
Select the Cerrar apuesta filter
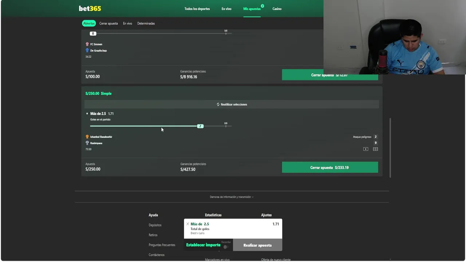(x=108, y=23)
